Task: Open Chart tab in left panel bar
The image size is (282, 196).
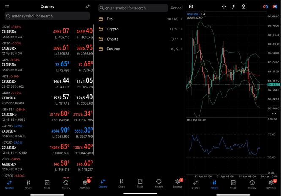Action: [x=28, y=185]
